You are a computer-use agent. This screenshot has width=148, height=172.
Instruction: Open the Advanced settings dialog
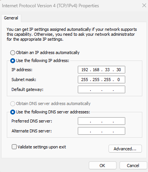125,149
